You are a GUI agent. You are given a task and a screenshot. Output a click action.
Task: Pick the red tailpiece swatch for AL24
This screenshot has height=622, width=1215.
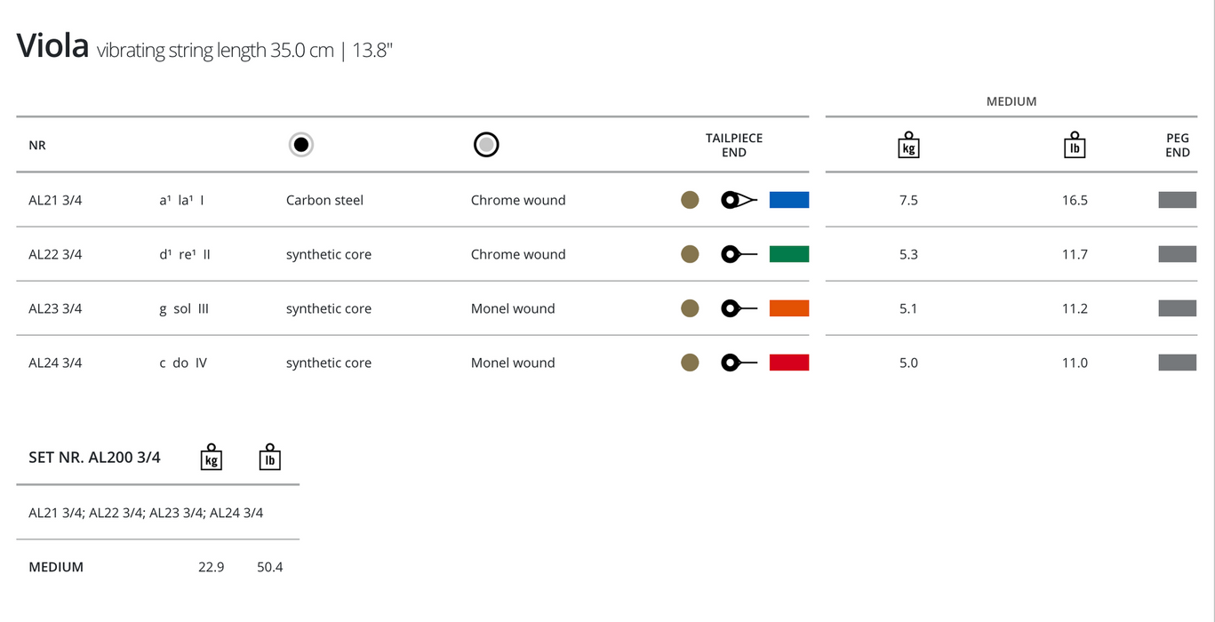coord(788,363)
